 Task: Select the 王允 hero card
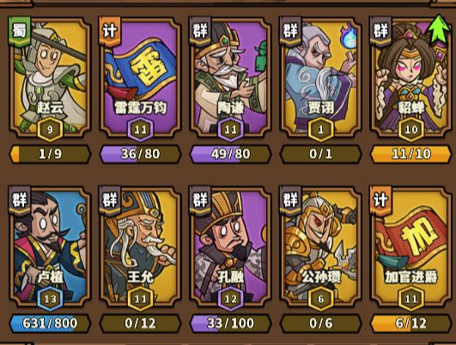point(140,246)
